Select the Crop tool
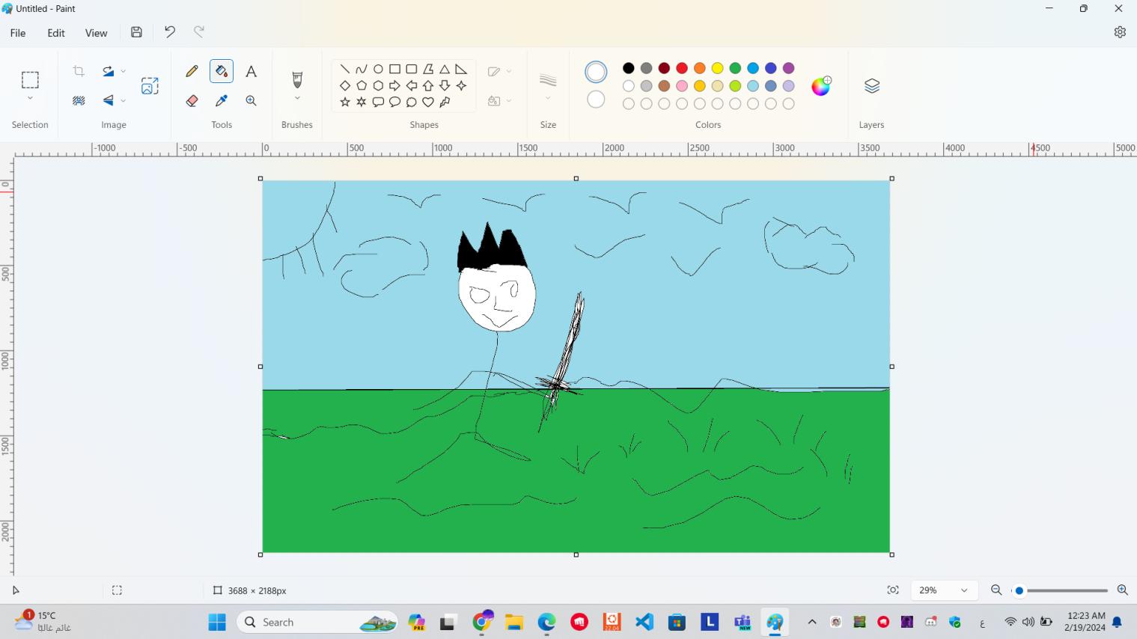Screen dimensions: 1137x639 pos(78,70)
